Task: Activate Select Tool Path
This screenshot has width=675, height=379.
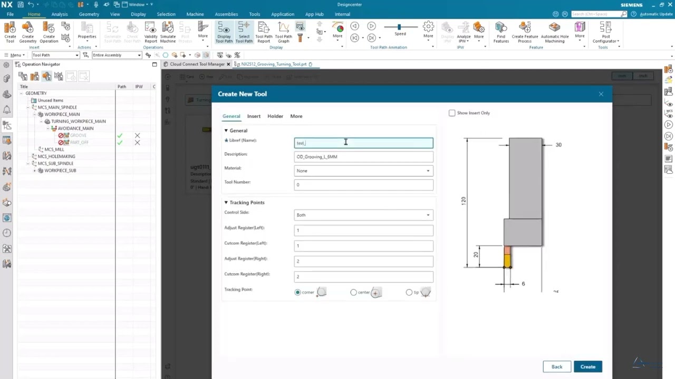Action: pos(244,32)
